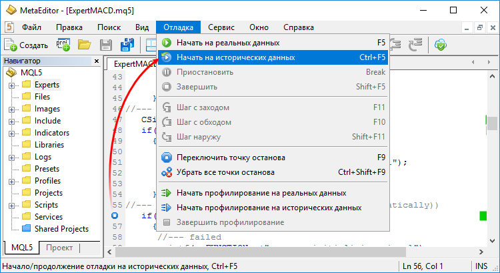Click the real data profiling icon
The width and height of the screenshot is (500, 273).
166,193
